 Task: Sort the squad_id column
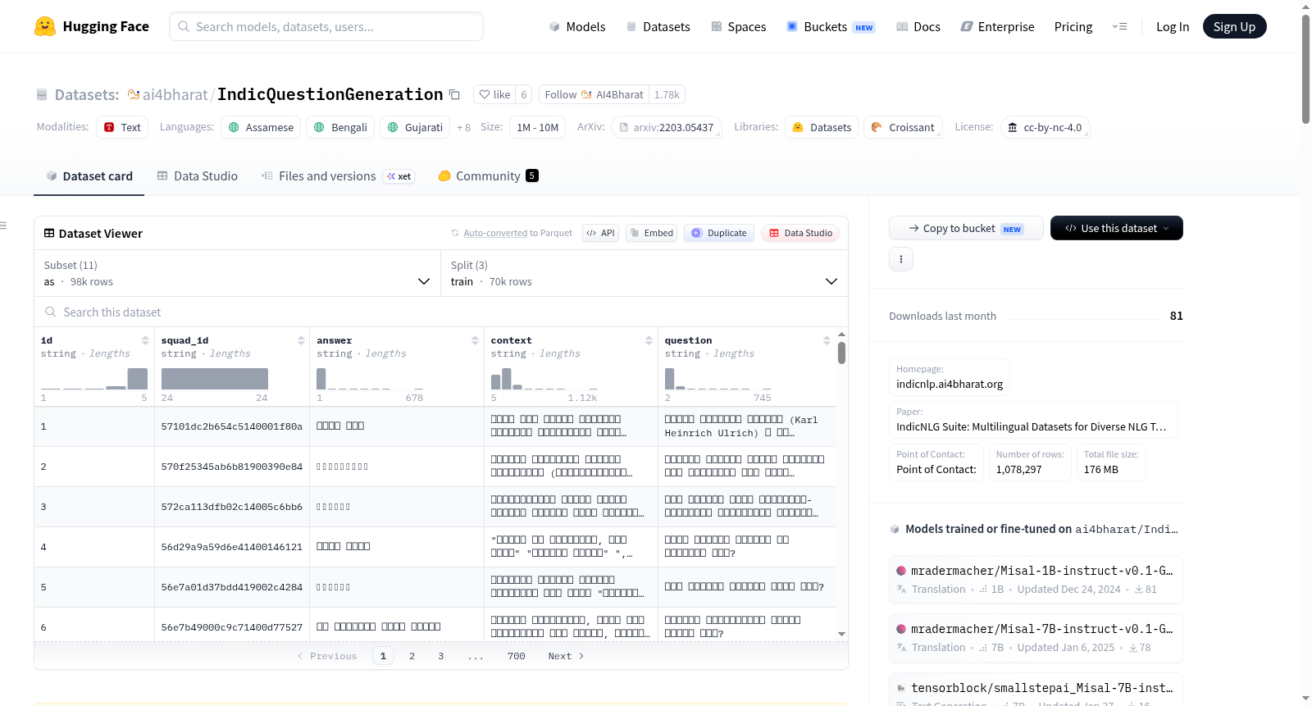(x=301, y=340)
